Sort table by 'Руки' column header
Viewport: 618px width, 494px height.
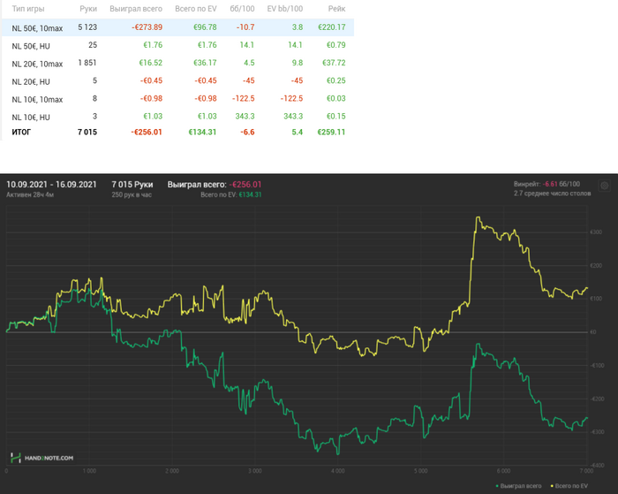88,9
